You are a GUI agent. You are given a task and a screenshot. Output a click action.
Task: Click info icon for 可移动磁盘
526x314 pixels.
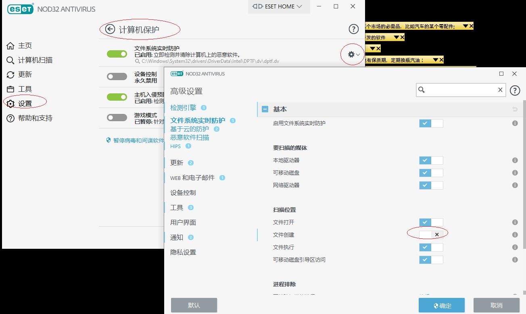515,173
